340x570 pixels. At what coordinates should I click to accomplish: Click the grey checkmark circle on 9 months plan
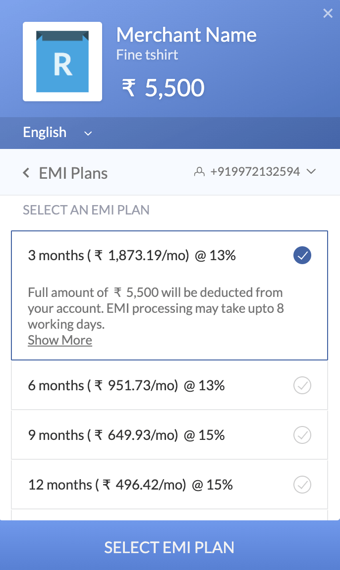click(302, 435)
